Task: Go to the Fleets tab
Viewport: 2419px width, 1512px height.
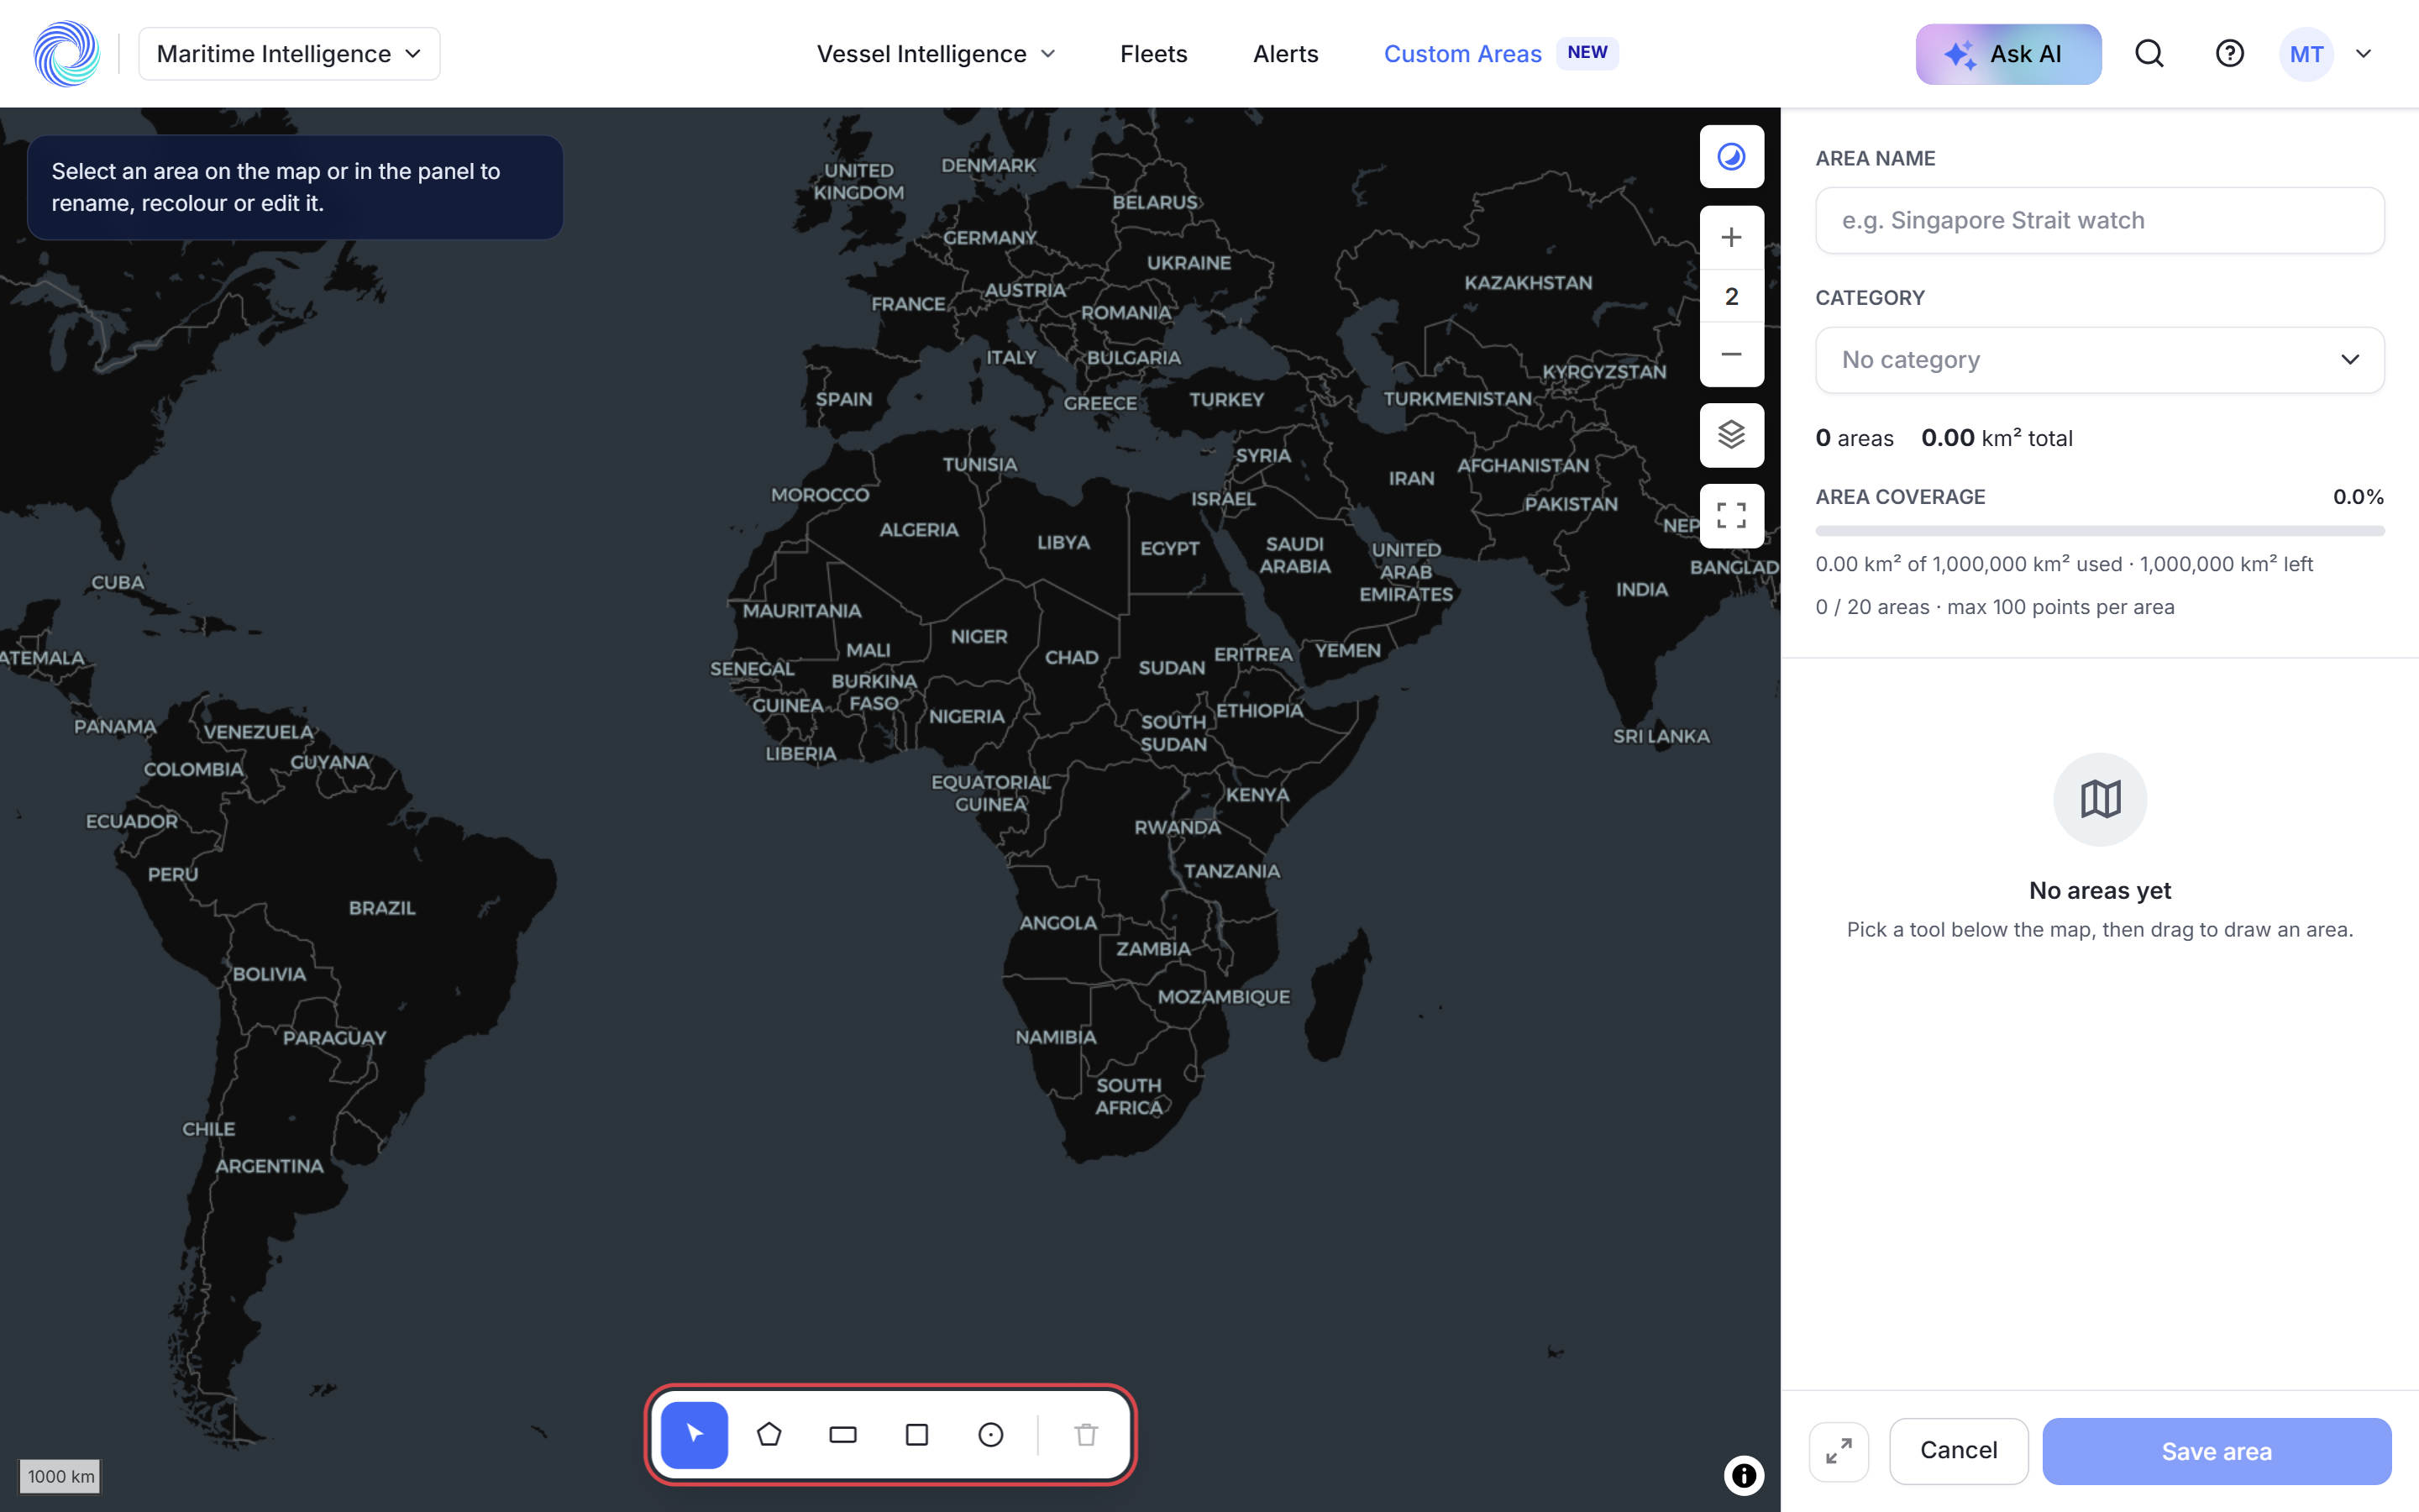Action: 1153,54
